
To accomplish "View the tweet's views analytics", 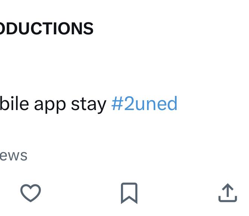I will click(x=13, y=155).
